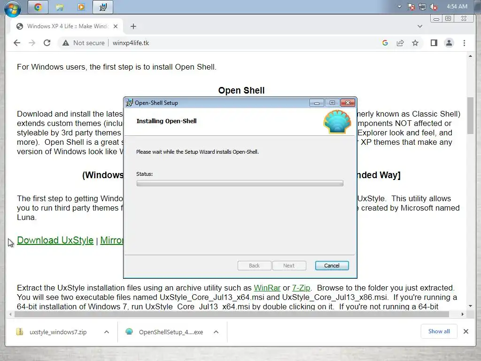Viewport: 481px width, 361px height.
Task: Click the horizontal scrollbar thumb
Action: [x=232, y=314]
